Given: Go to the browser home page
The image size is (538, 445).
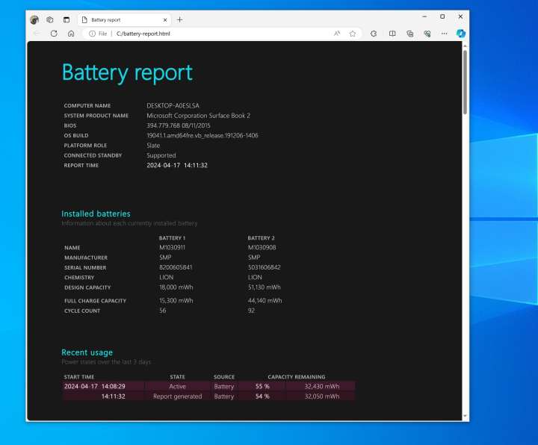Looking at the screenshot, I should tap(71, 34).
